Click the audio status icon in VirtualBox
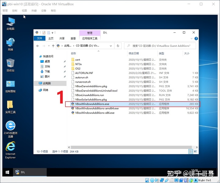Image resolution: width=220 pixels, height=183 pixels. point(157,180)
